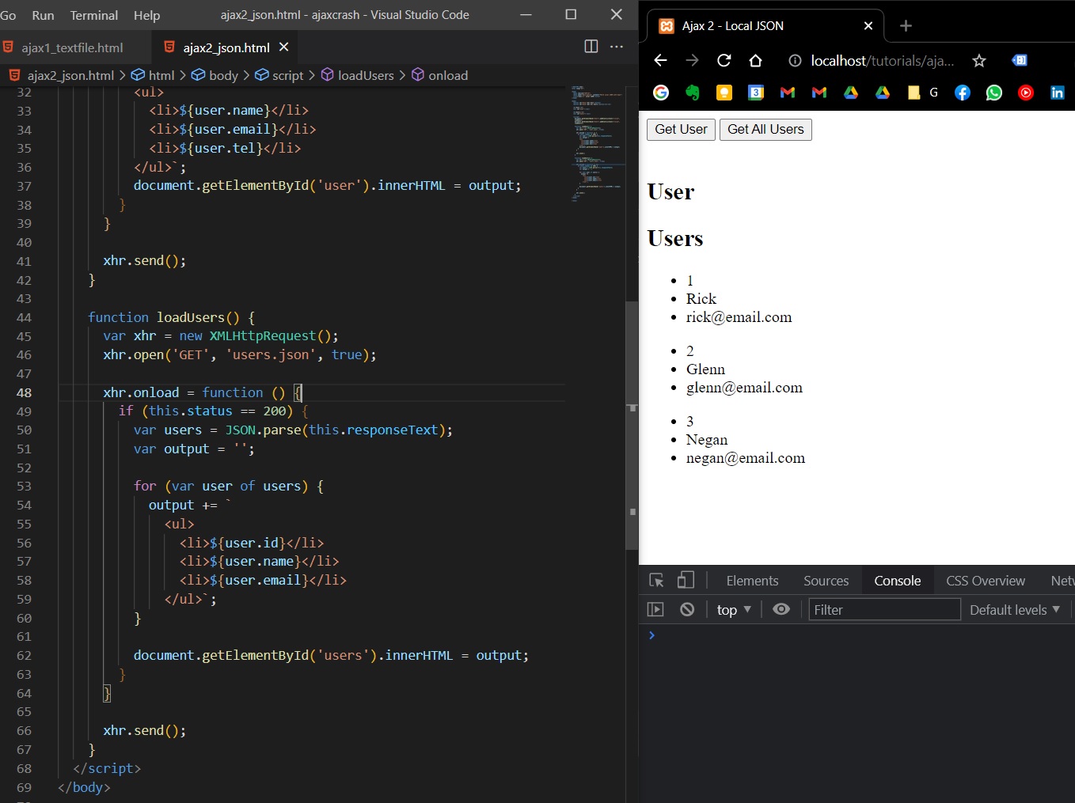Bookmark this page with the star
Screen dimensions: 1075x803
(979, 61)
